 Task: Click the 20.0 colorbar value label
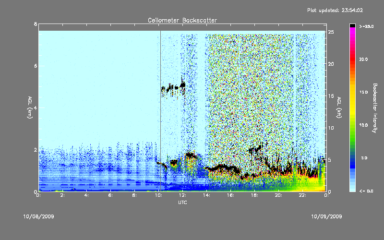pyautogui.click(x=363, y=59)
